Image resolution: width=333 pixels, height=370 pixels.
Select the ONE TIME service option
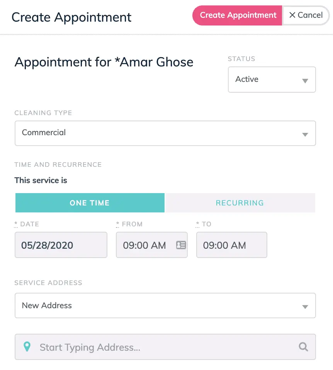90,203
